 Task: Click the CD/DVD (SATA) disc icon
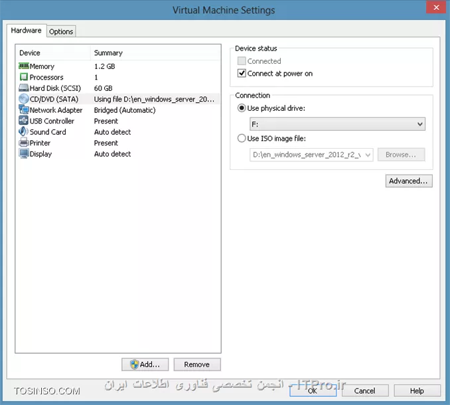click(24, 99)
